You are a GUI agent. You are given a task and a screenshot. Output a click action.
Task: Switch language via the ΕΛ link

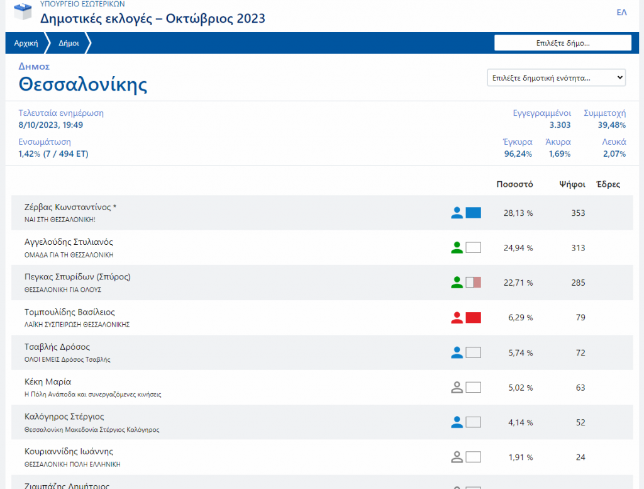click(x=621, y=12)
